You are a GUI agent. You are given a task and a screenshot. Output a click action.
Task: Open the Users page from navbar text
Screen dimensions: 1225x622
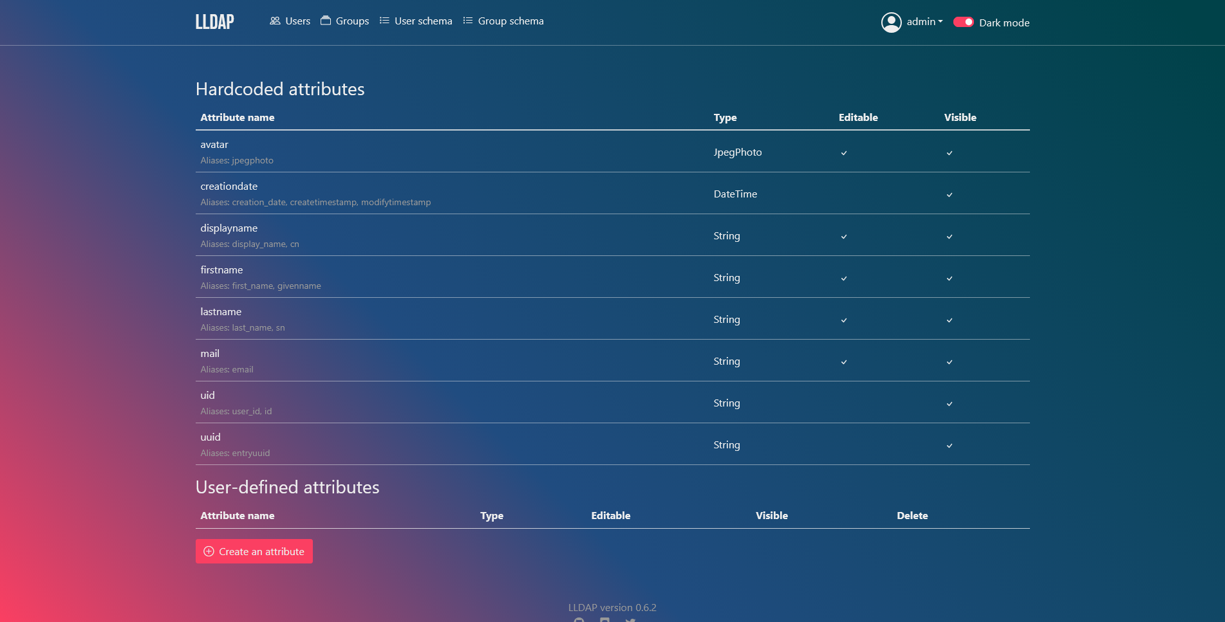click(x=297, y=21)
